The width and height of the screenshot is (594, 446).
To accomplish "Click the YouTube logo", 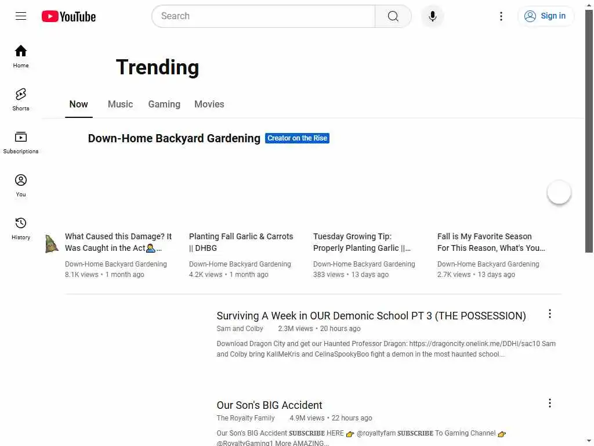I will coord(68,16).
